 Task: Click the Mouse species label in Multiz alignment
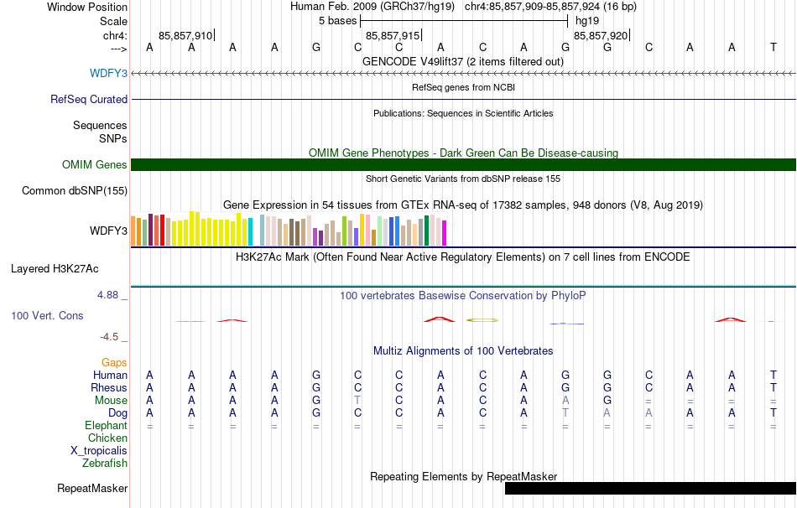coord(111,401)
